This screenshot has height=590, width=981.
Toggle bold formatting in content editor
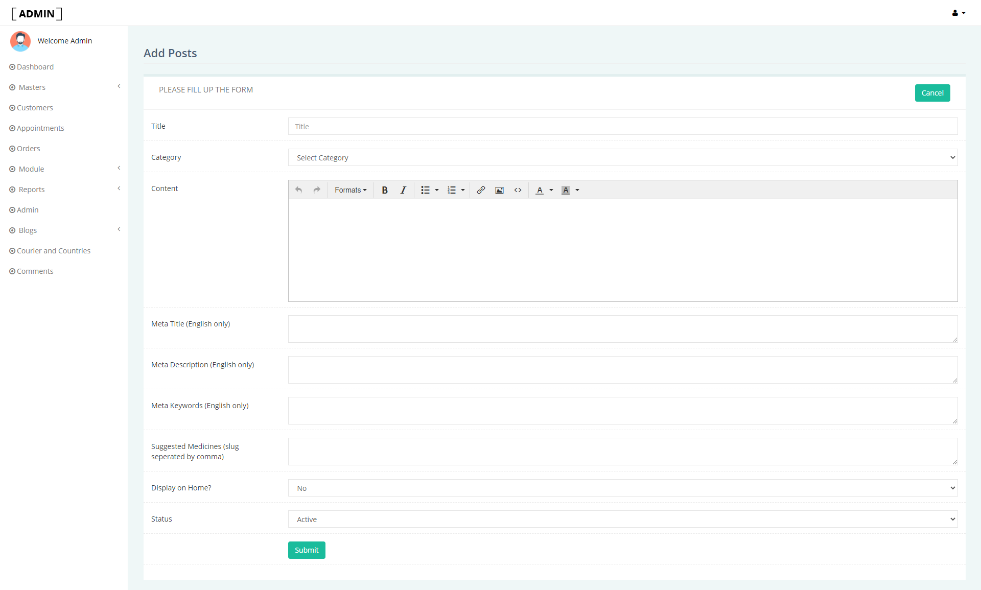[385, 190]
